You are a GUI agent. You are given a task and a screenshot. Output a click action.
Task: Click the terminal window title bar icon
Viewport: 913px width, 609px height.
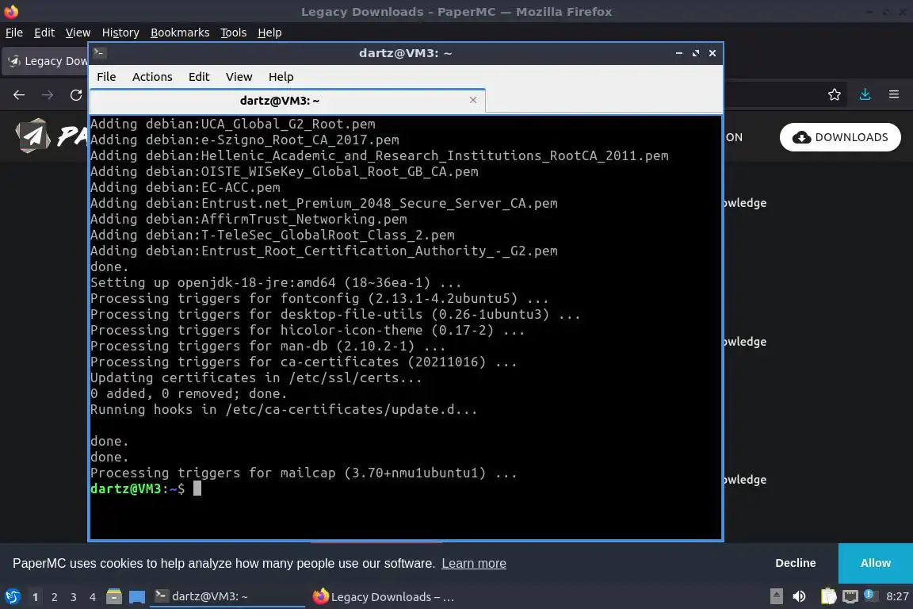99,53
